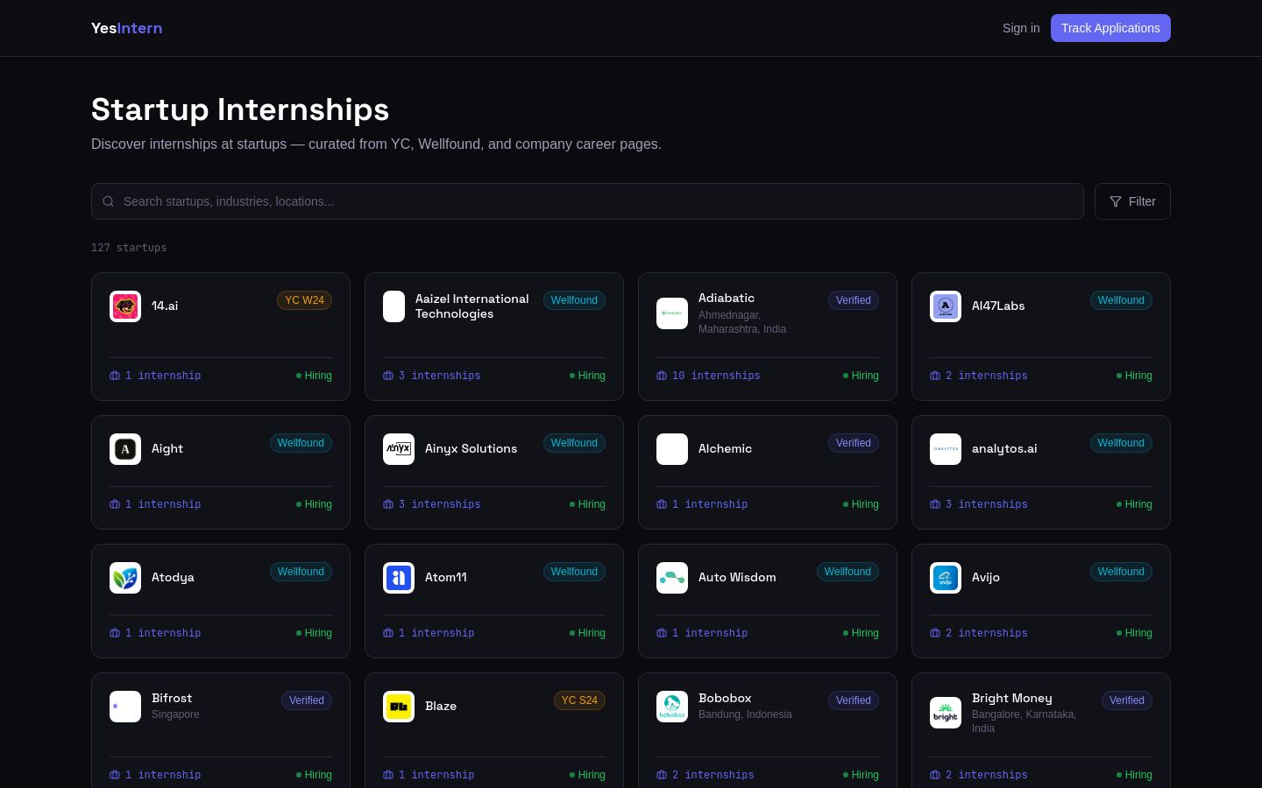
Task: Click the analytos.ai startup name
Action: pos(1004,448)
